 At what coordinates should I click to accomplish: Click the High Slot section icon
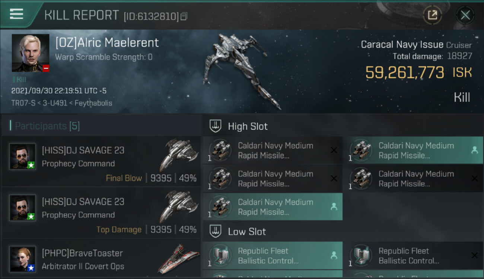pyautogui.click(x=215, y=126)
